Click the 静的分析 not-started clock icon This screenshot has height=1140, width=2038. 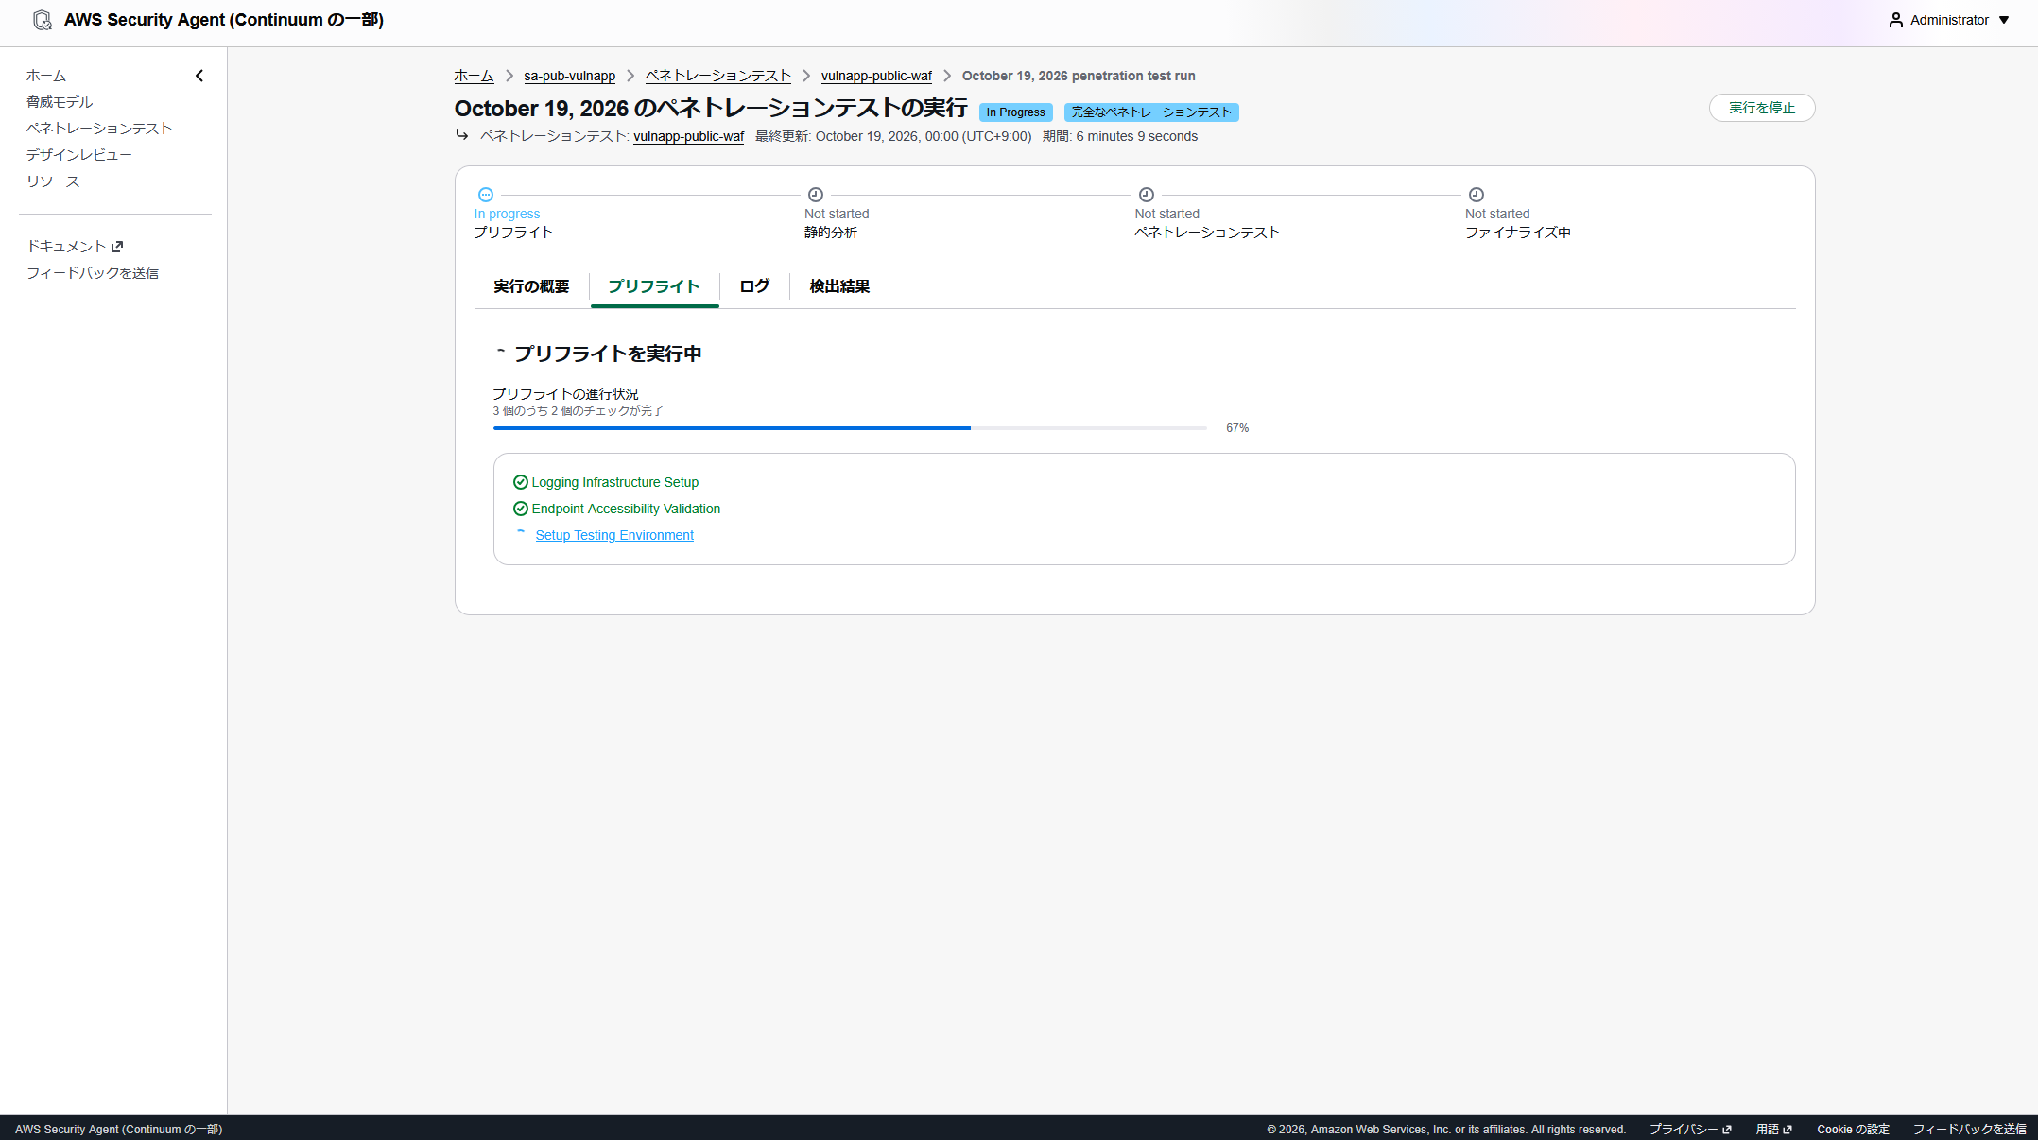(x=816, y=195)
